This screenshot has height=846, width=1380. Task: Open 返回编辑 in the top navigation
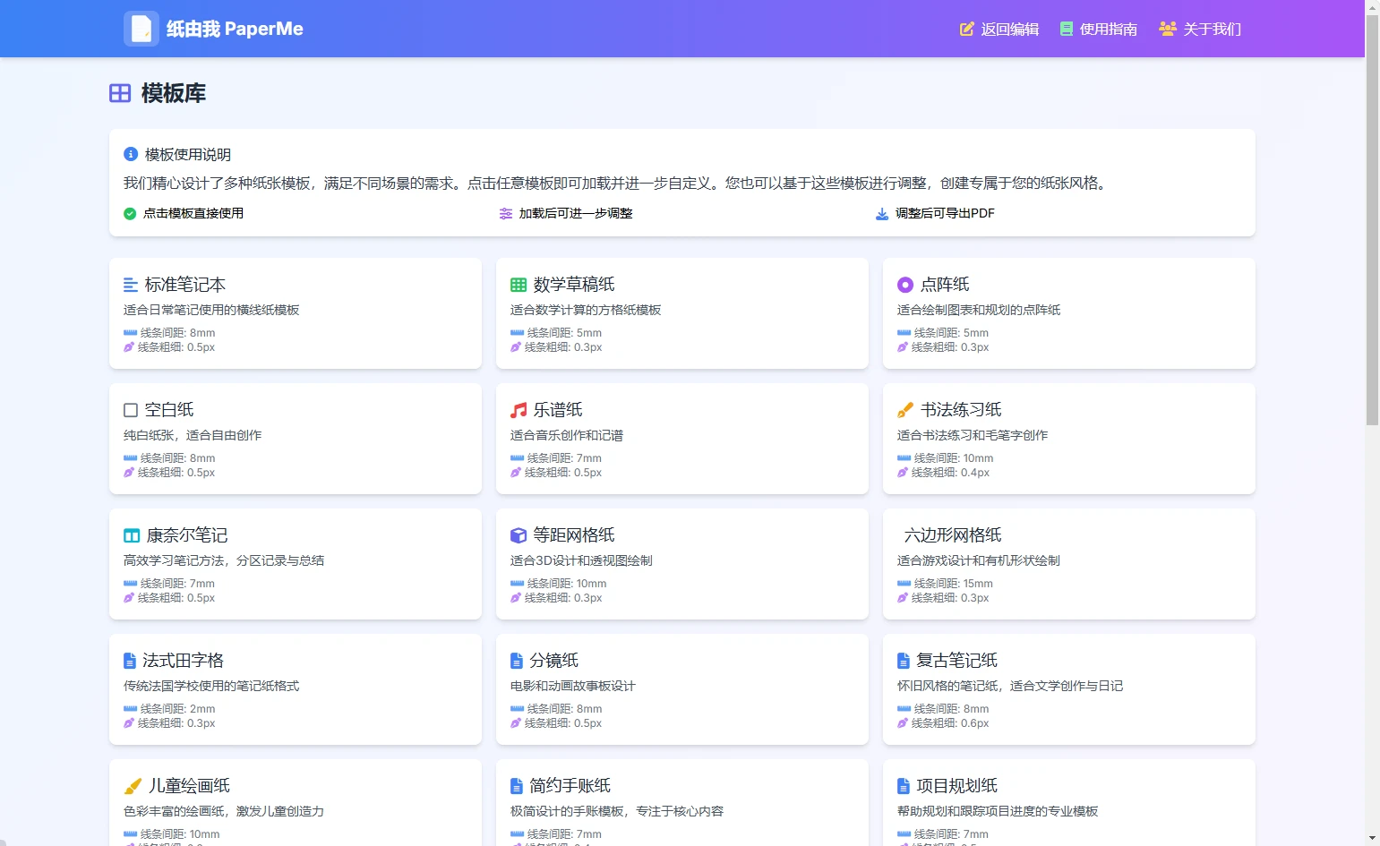coord(999,29)
